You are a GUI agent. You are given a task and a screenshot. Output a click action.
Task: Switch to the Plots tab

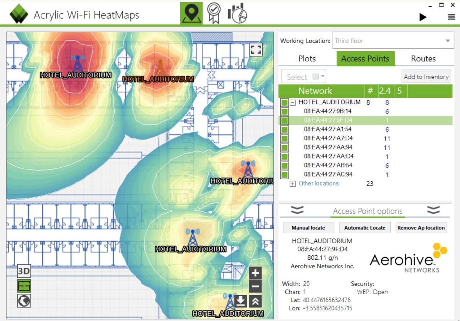[306, 58]
